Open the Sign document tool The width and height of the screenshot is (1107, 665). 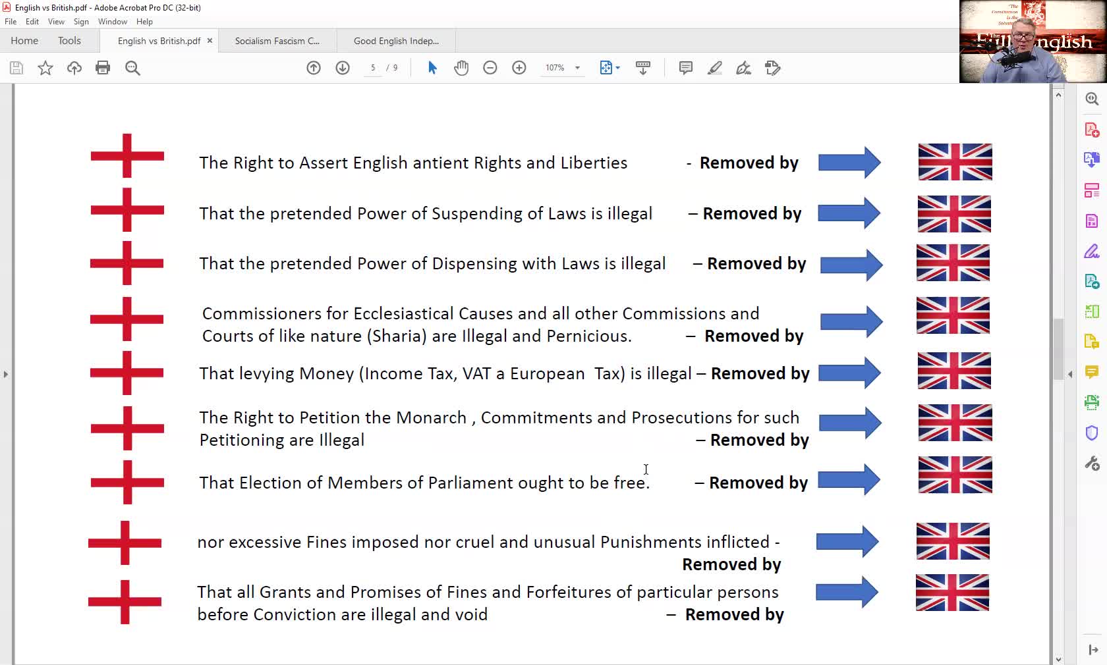pyautogui.click(x=744, y=68)
